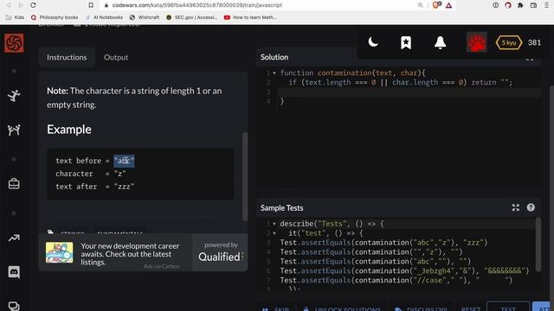Open the Discord chat sidebar icon
This screenshot has width=554, height=311.
pos(14,272)
